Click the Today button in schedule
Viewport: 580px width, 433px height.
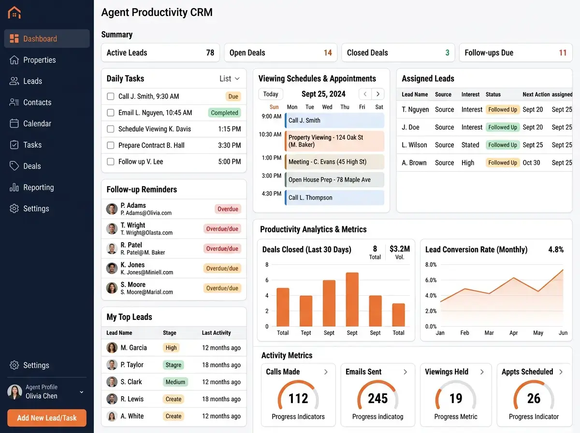271,94
